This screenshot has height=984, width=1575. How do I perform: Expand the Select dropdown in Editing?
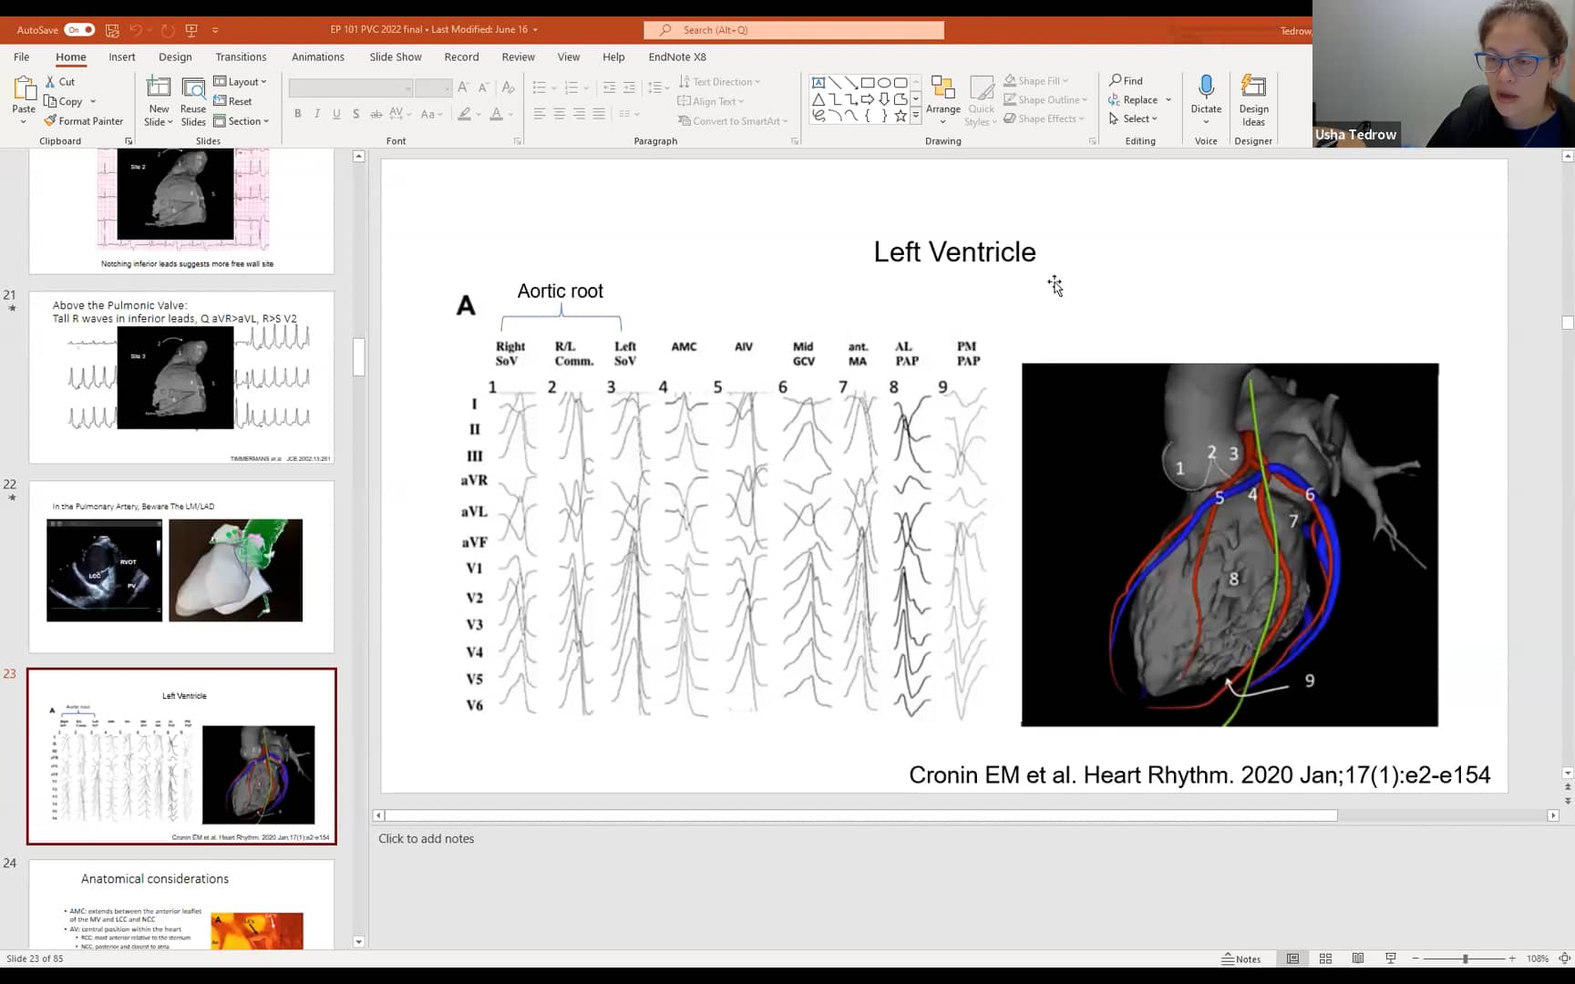point(1135,118)
